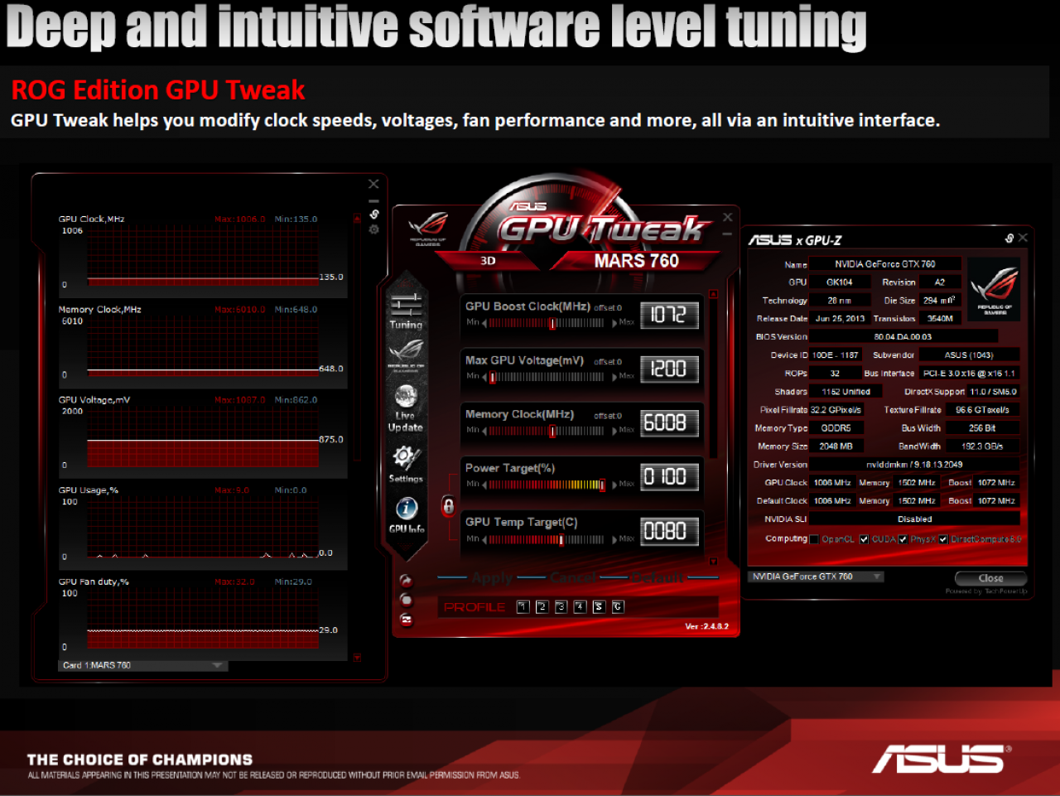
Task: Open the gear settings icon in monitor window
Action: tap(373, 229)
